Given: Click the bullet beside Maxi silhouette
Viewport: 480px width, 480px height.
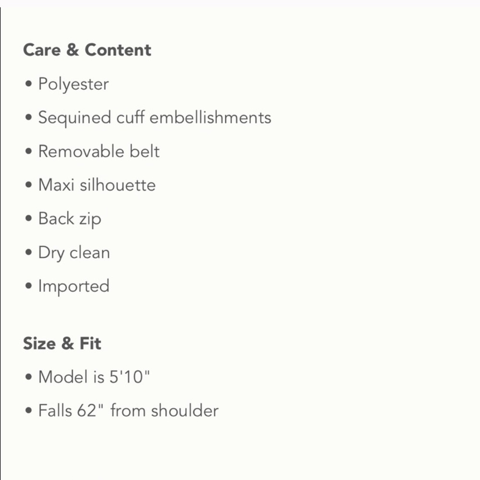Looking at the screenshot, I should 28,185.
